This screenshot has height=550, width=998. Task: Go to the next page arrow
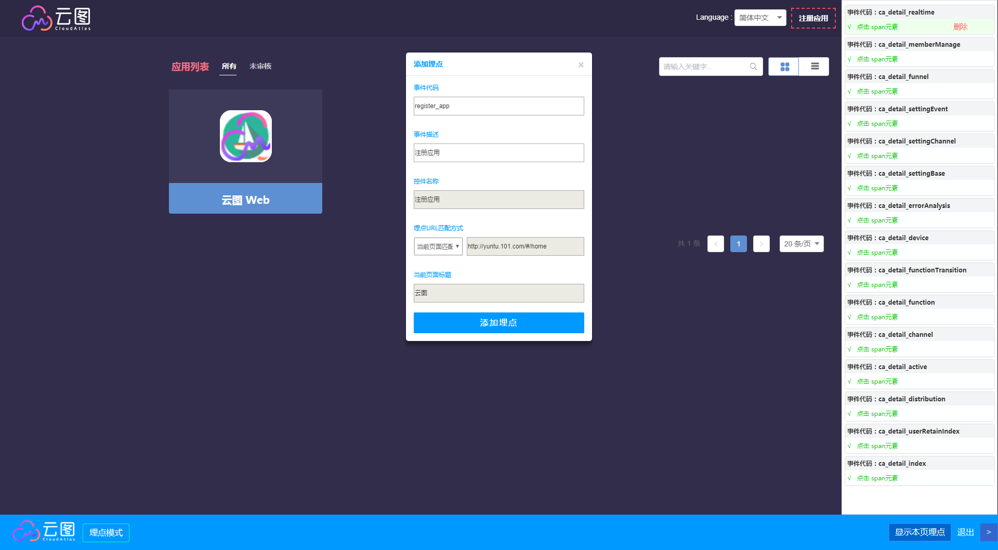coord(761,244)
